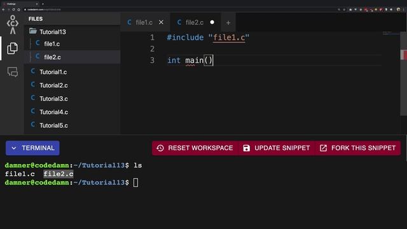The height and width of the screenshot is (229, 407).
Task: Collapse the Tutorial13 folder
Action: 48,32
